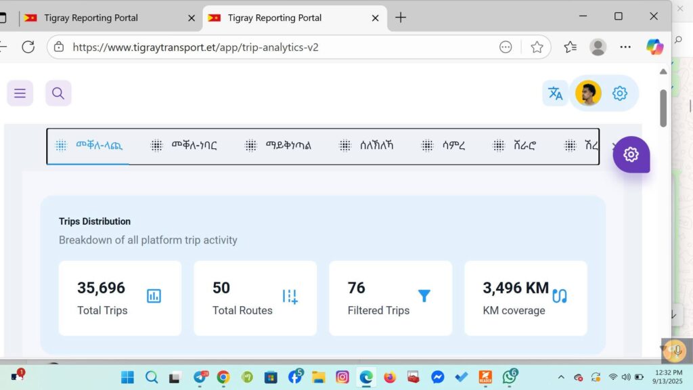The image size is (693, 390).
Task: Open a new browser tab with plus button
Action: coord(401,18)
